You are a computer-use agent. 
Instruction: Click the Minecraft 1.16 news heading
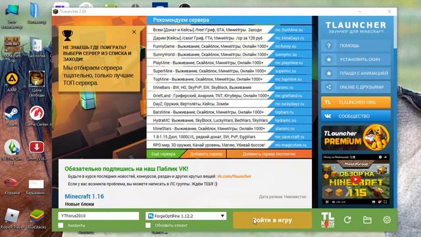(x=84, y=196)
